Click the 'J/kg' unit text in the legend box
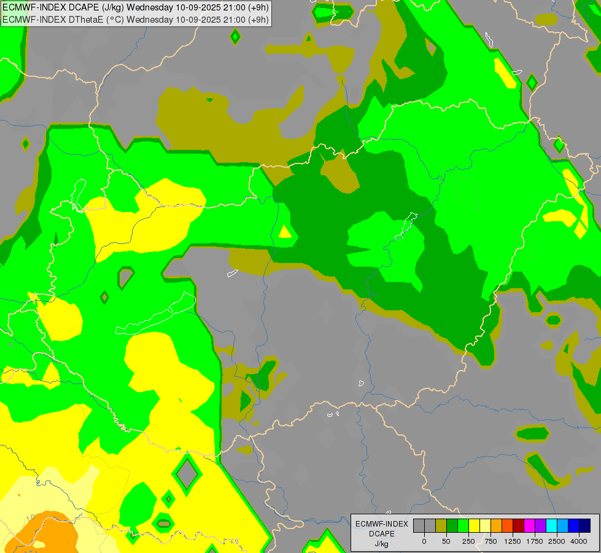 coord(381,544)
